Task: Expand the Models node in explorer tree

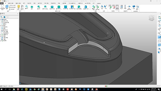Action: pyautogui.click(x=1, y=36)
